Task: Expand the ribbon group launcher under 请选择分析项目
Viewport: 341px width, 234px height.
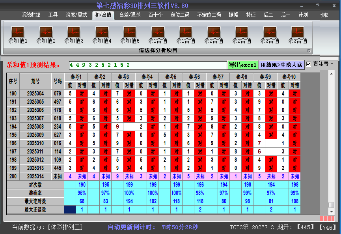Action: [x=309, y=51]
